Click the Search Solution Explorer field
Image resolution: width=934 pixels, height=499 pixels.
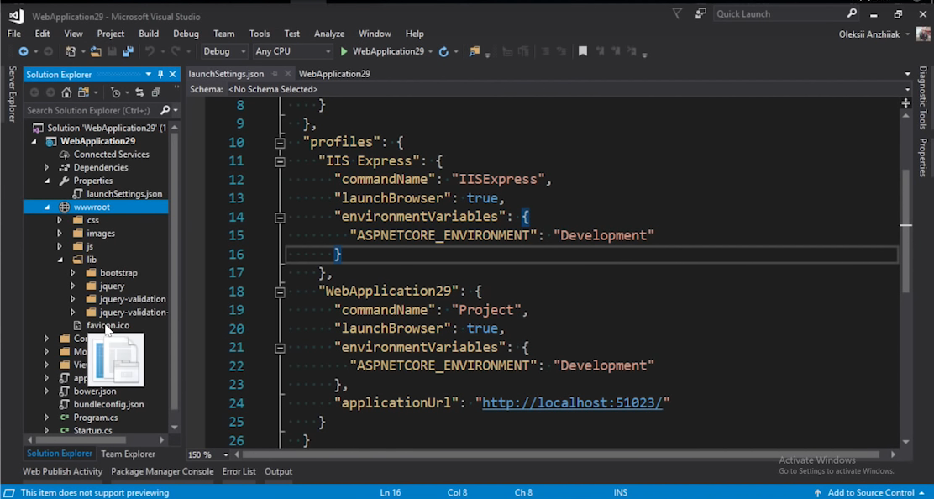88,110
